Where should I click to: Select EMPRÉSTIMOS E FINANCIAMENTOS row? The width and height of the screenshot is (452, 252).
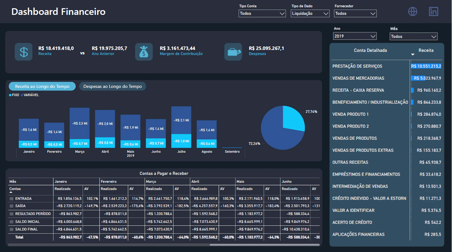[387, 174]
